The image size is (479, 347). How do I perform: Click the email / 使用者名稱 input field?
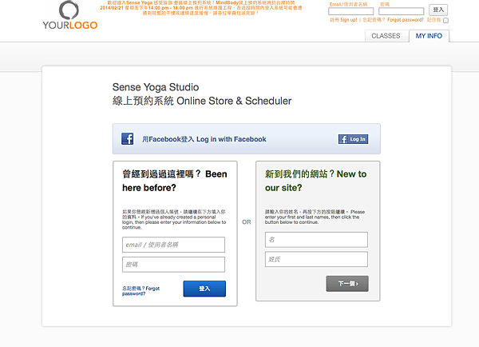(x=173, y=245)
